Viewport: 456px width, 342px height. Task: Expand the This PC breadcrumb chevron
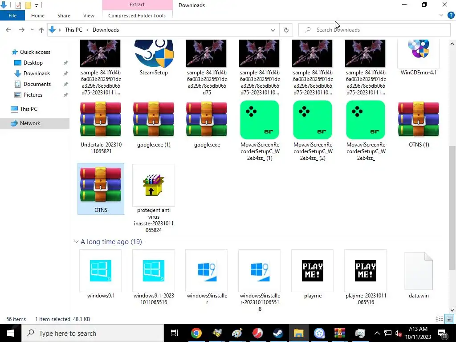tap(87, 30)
